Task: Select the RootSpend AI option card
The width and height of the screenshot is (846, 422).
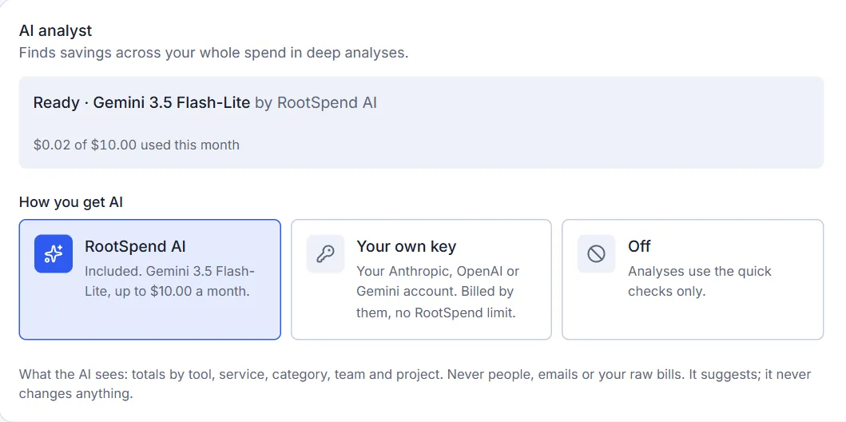Action: click(150, 280)
